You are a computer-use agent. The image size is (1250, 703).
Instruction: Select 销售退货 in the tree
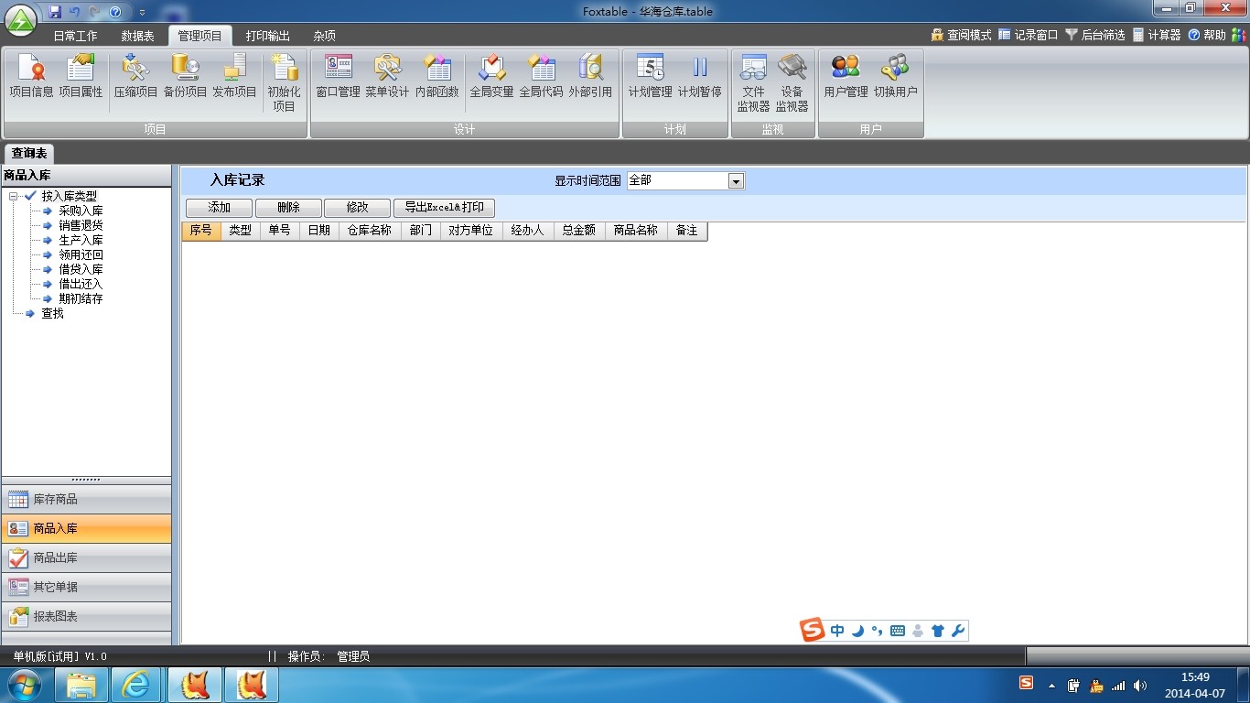(x=81, y=225)
